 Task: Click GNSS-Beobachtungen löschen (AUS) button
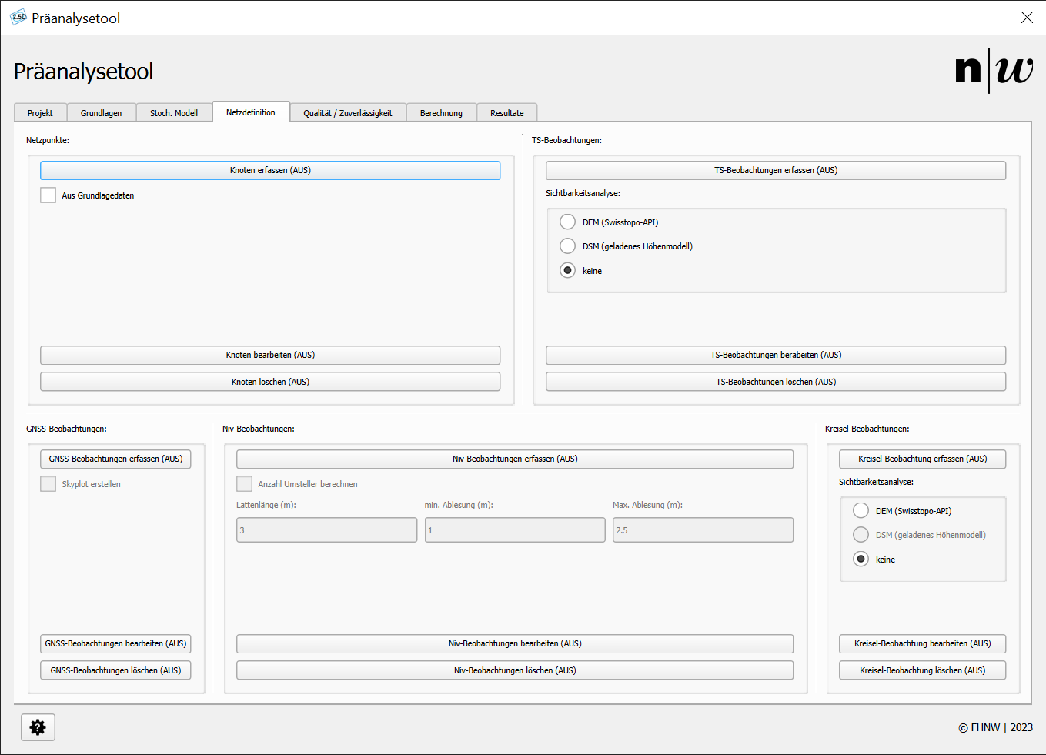pyautogui.click(x=115, y=670)
